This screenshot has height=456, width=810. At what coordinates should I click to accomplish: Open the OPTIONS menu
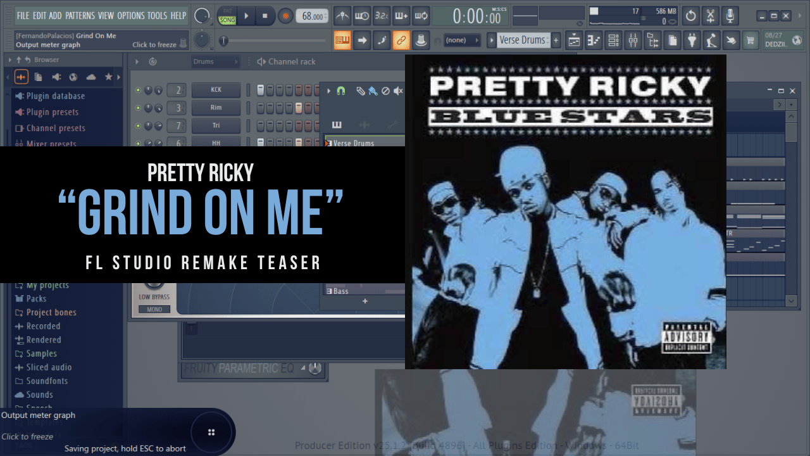click(x=131, y=15)
